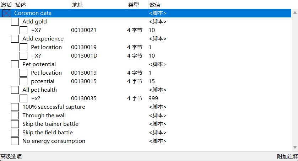Select the Add gold entry text

click(34, 22)
